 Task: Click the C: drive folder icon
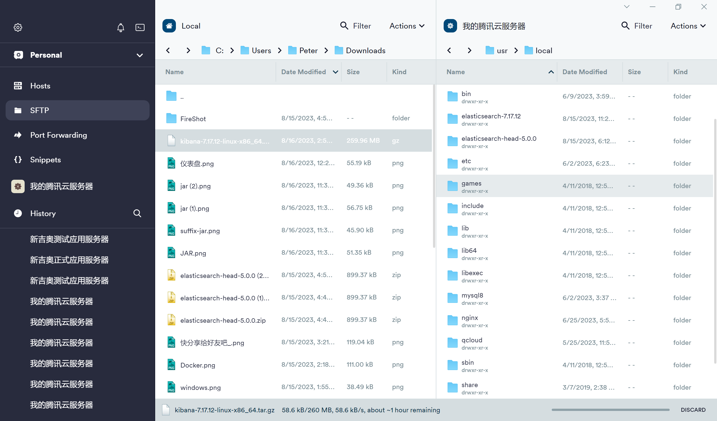206,50
